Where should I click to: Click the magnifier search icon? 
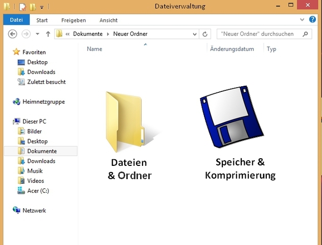coord(305,34)
